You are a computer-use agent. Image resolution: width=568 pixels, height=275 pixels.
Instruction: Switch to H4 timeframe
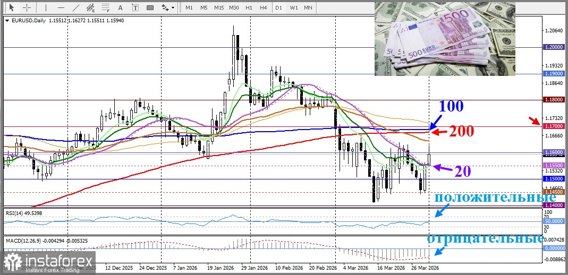click(x=264, y=7)
